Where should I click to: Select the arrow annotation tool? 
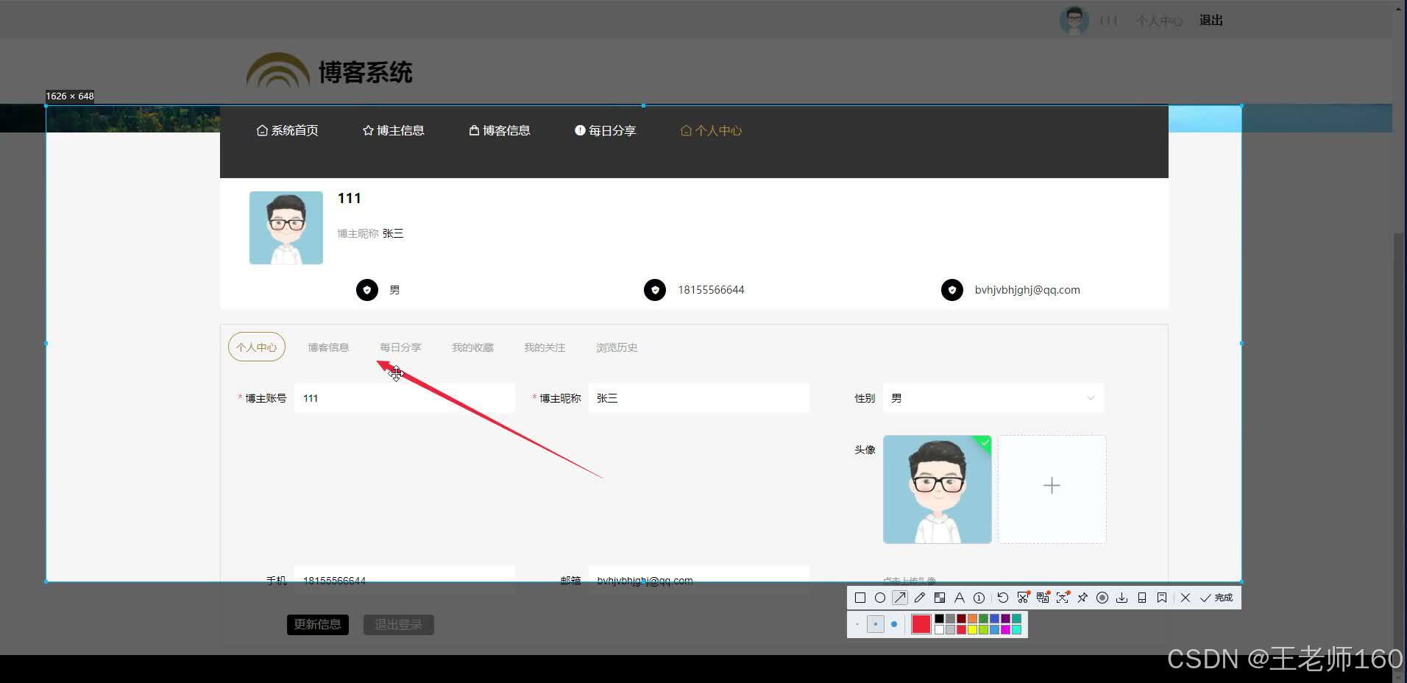900,598
